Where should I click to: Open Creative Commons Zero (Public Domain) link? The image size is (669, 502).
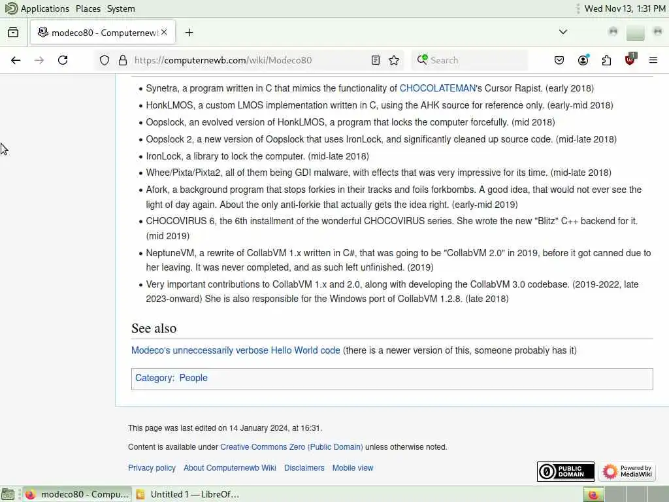(291, 447)
